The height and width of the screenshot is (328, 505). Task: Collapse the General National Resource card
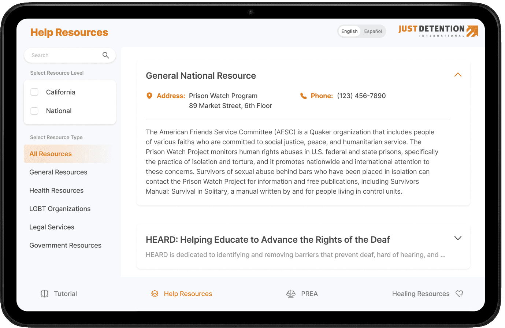(x=458, y=75)
